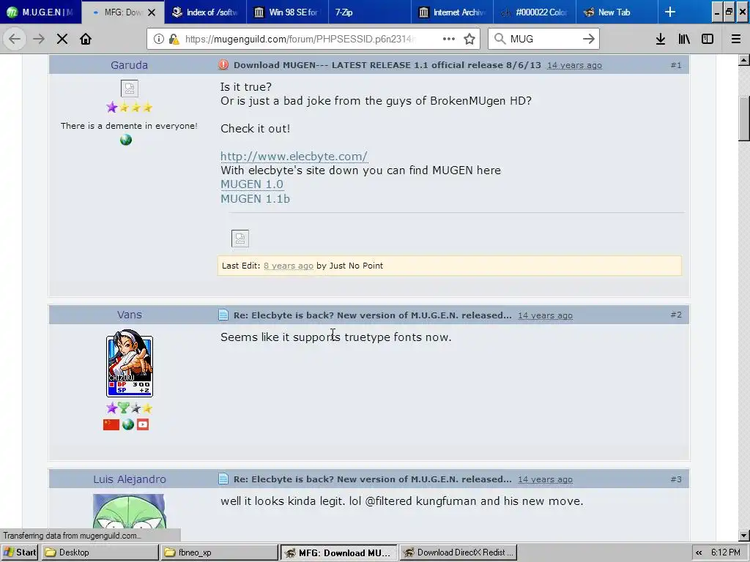Open the MUGEN 1.1b download link
Screen dimensions: 750x562
pos(255,198)
